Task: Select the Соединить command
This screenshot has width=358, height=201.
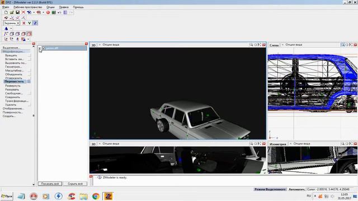Action: click(12, 97)
